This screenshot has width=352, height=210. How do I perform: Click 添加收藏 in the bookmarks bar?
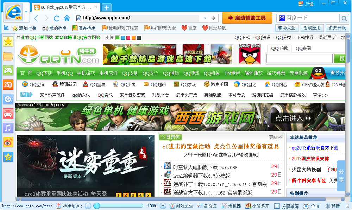(x=24, y=28)
